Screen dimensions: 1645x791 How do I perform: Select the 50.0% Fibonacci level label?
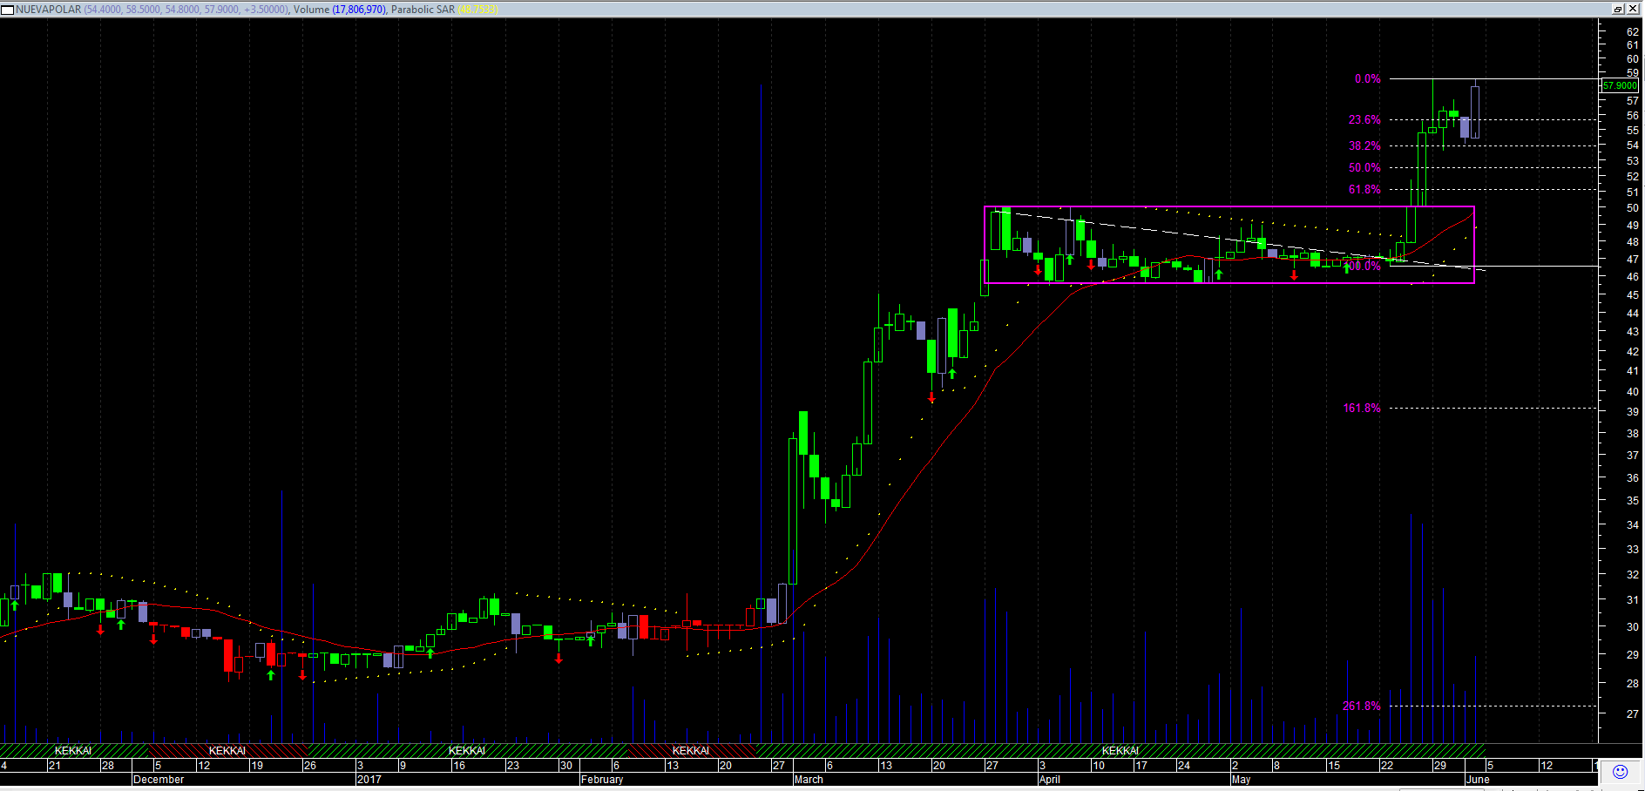point(1364,168)
